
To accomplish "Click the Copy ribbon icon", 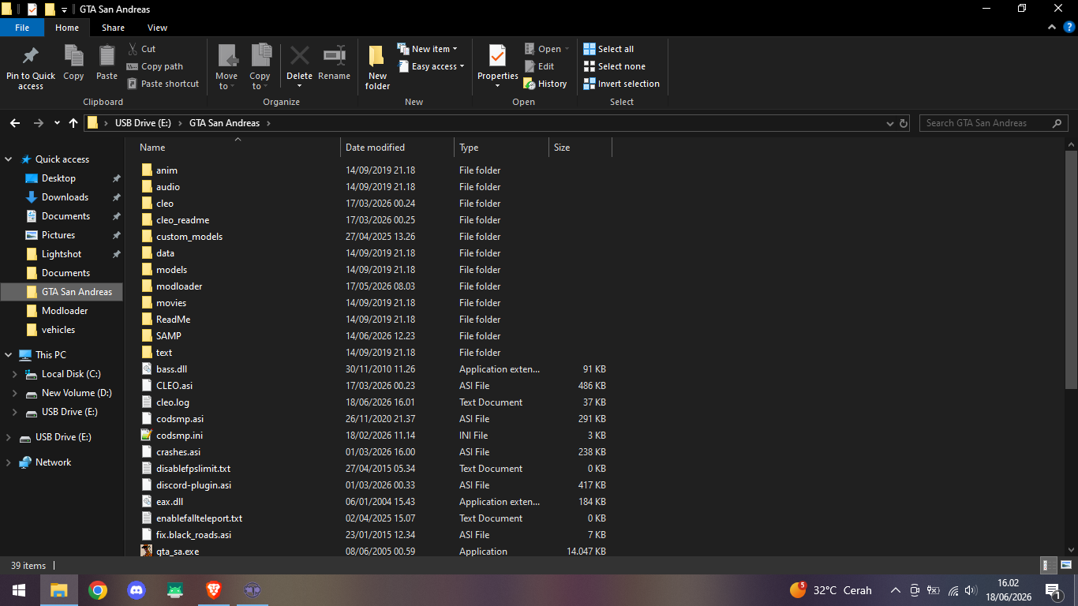I will (73, 56).
